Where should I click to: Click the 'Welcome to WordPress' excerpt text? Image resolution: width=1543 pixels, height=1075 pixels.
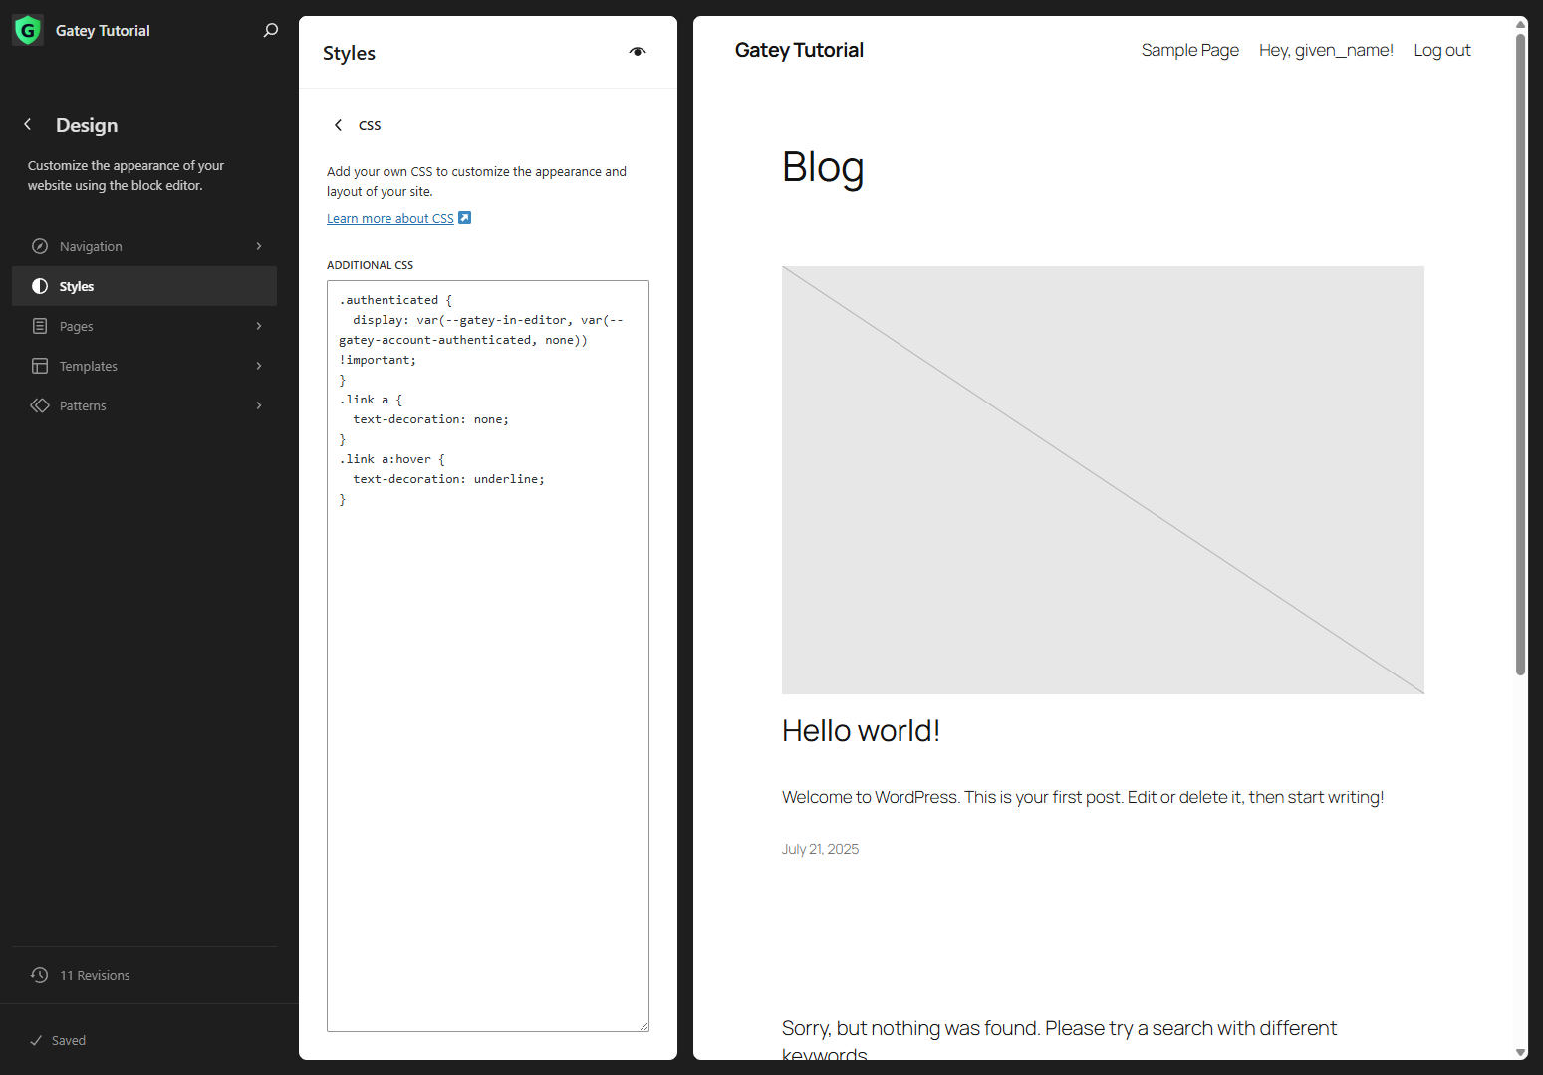1083,797
